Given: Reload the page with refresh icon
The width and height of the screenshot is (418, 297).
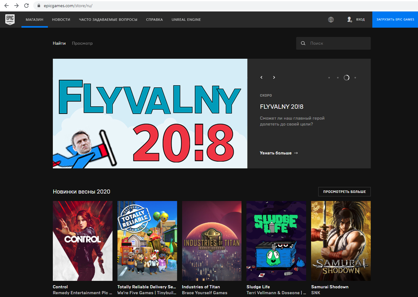Looking at the screenshot, I should [x=26, y=6].
